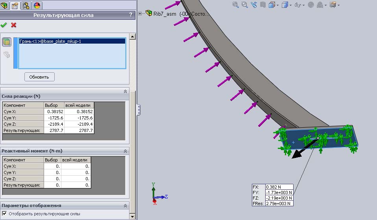Collapse Параметры отображения section

[x=125, y=206]
